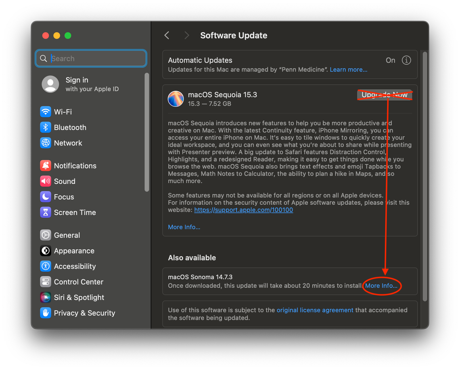Click the 'Also available' heading

(192, 258)
